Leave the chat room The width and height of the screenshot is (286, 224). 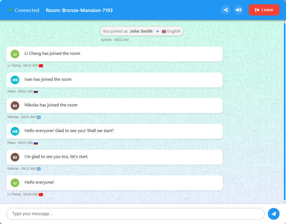[x=264, y=10]
